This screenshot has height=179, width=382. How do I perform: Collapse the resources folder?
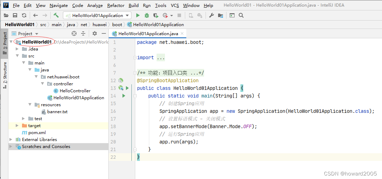click(x=30, y=105)
